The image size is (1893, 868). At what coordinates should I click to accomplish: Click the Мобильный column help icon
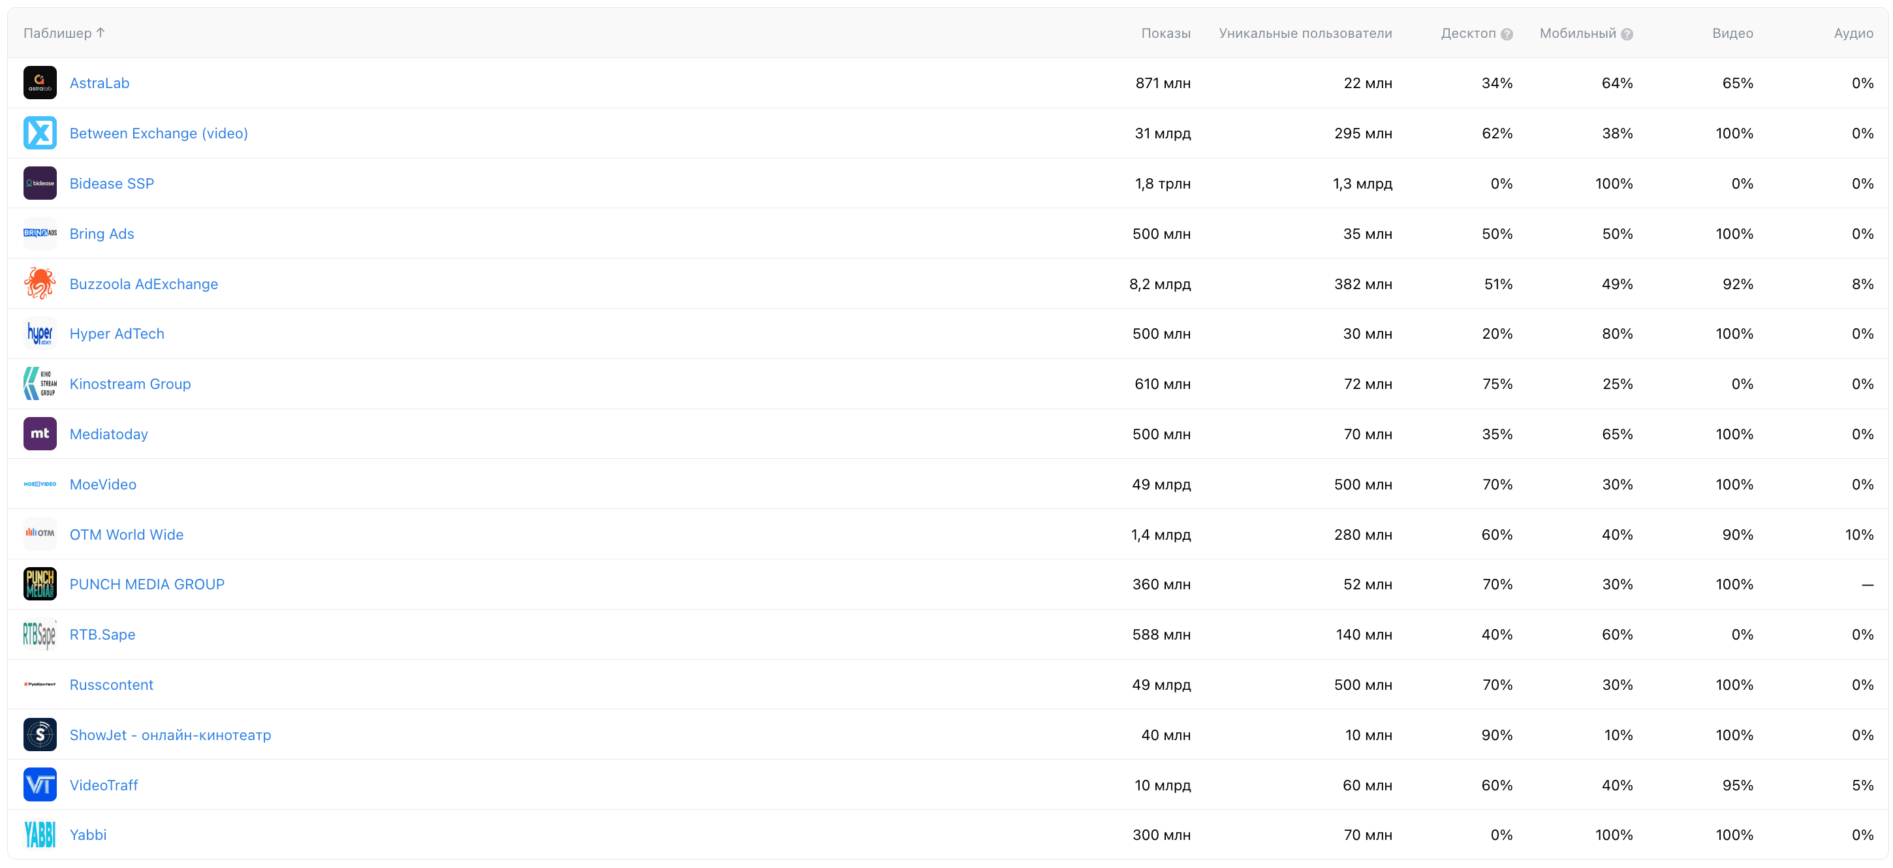pos(1627,34)
